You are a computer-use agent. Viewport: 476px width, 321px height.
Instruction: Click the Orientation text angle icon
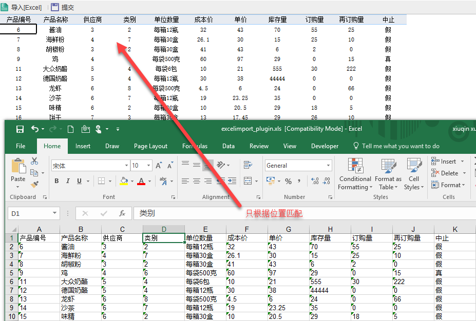tap(221, 165)
